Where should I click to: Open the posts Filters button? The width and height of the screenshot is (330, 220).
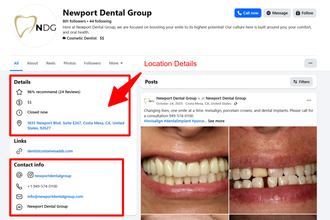tap(301, 82)
